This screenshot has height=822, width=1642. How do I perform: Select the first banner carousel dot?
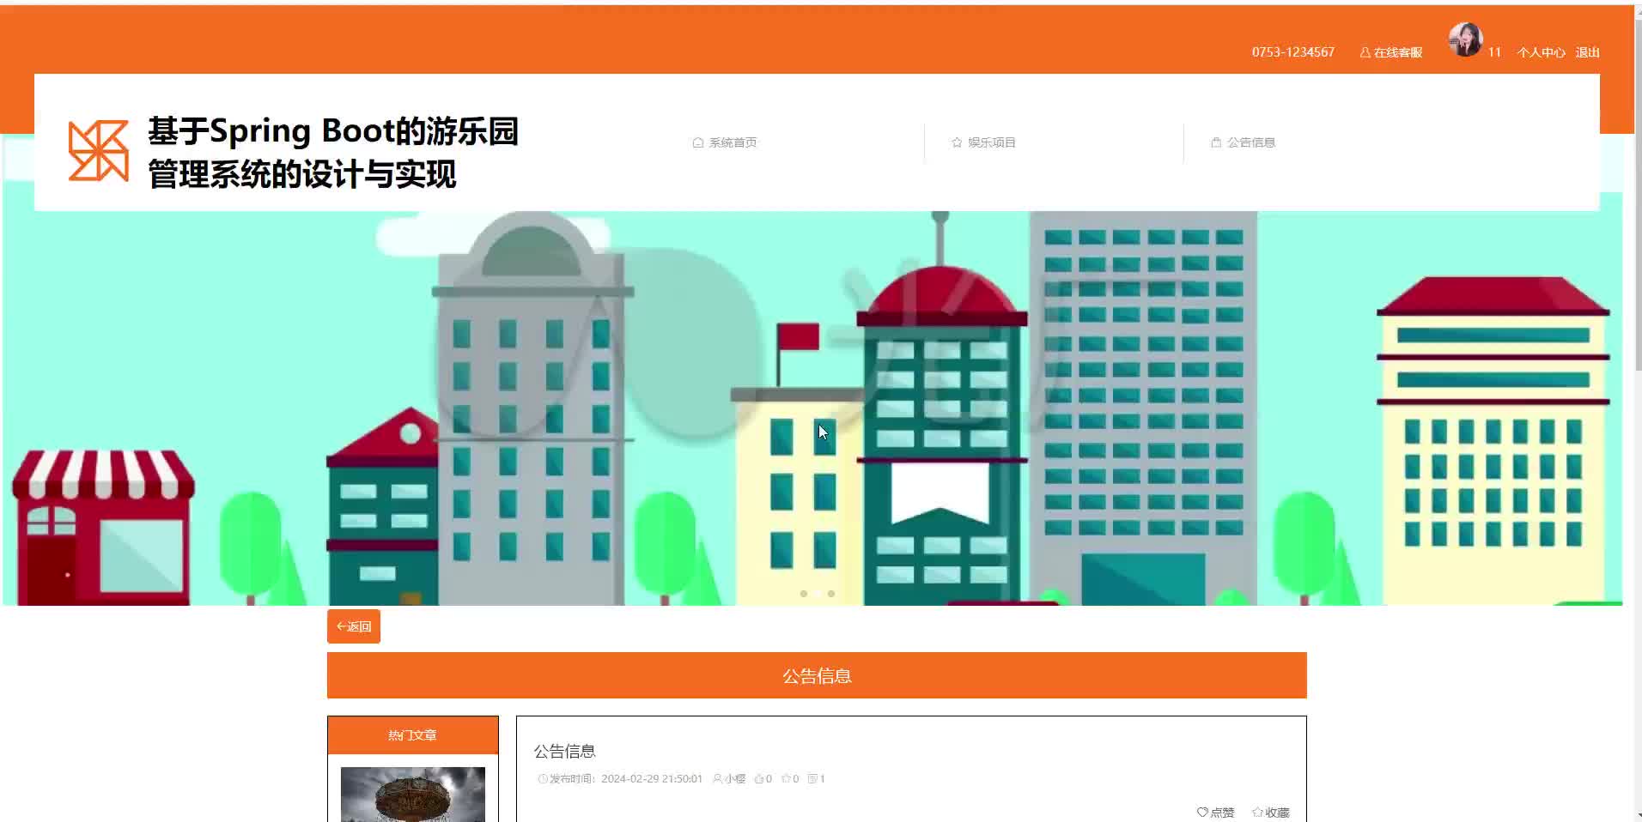[x=804, y=594]
